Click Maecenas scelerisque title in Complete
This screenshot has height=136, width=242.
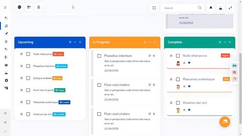[x=199, y=79]
